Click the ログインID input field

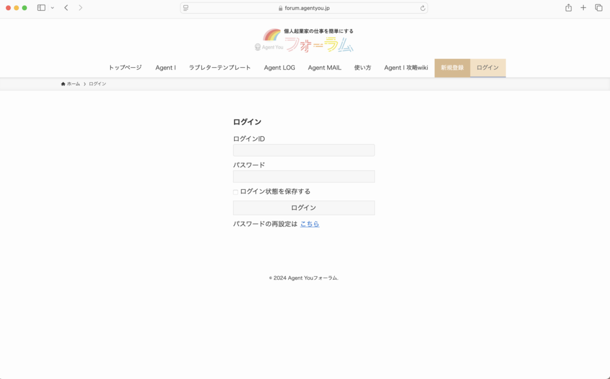(x=304, y=150)
